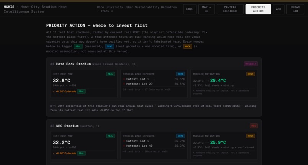The height and width of the screenshot is (165, 308).
Task: Open the 20-YEAR EXPLORER tab
Action: 230,9
